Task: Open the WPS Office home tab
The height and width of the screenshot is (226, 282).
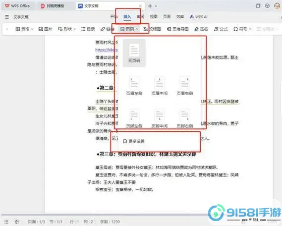Action: (x=17, y=6)
